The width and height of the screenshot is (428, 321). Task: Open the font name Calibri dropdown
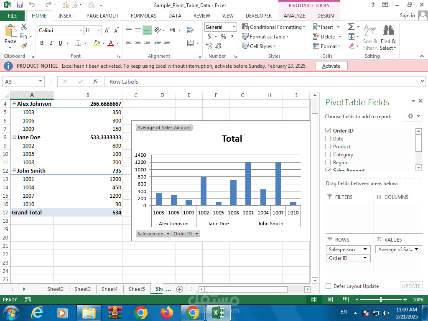tap(81, 30)
